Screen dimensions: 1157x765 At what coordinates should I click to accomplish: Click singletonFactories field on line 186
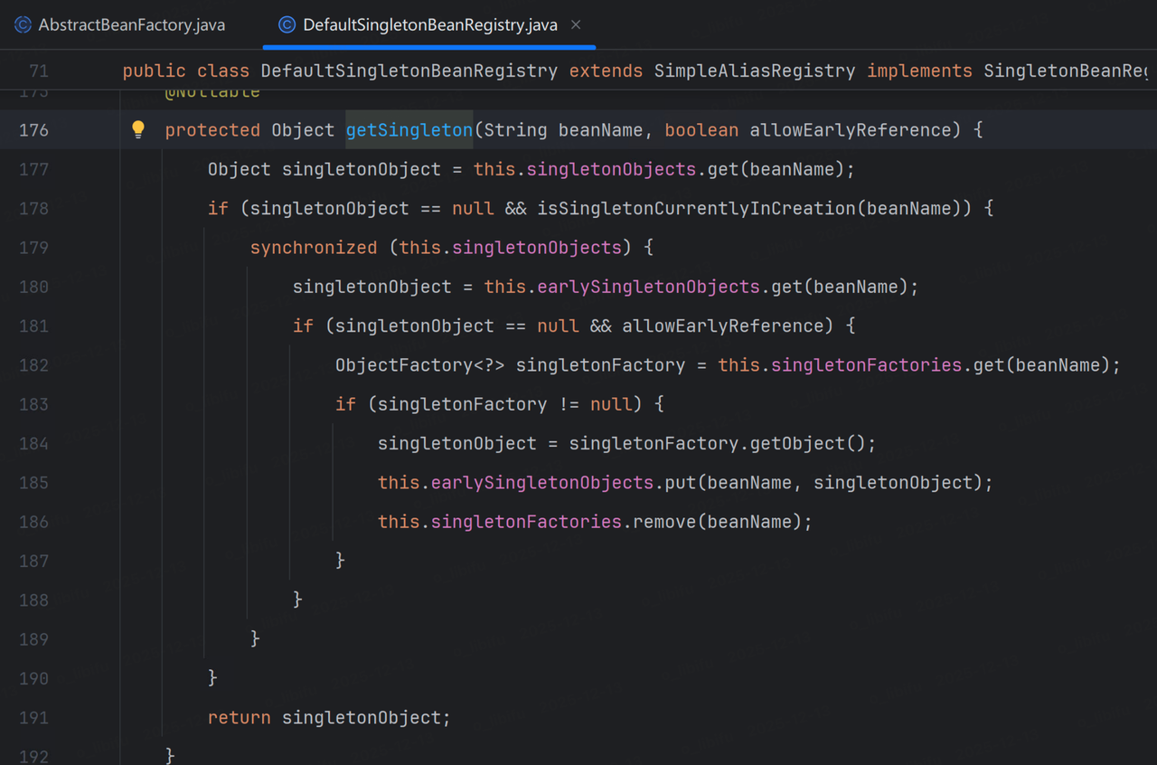click(x=526, y=522)
